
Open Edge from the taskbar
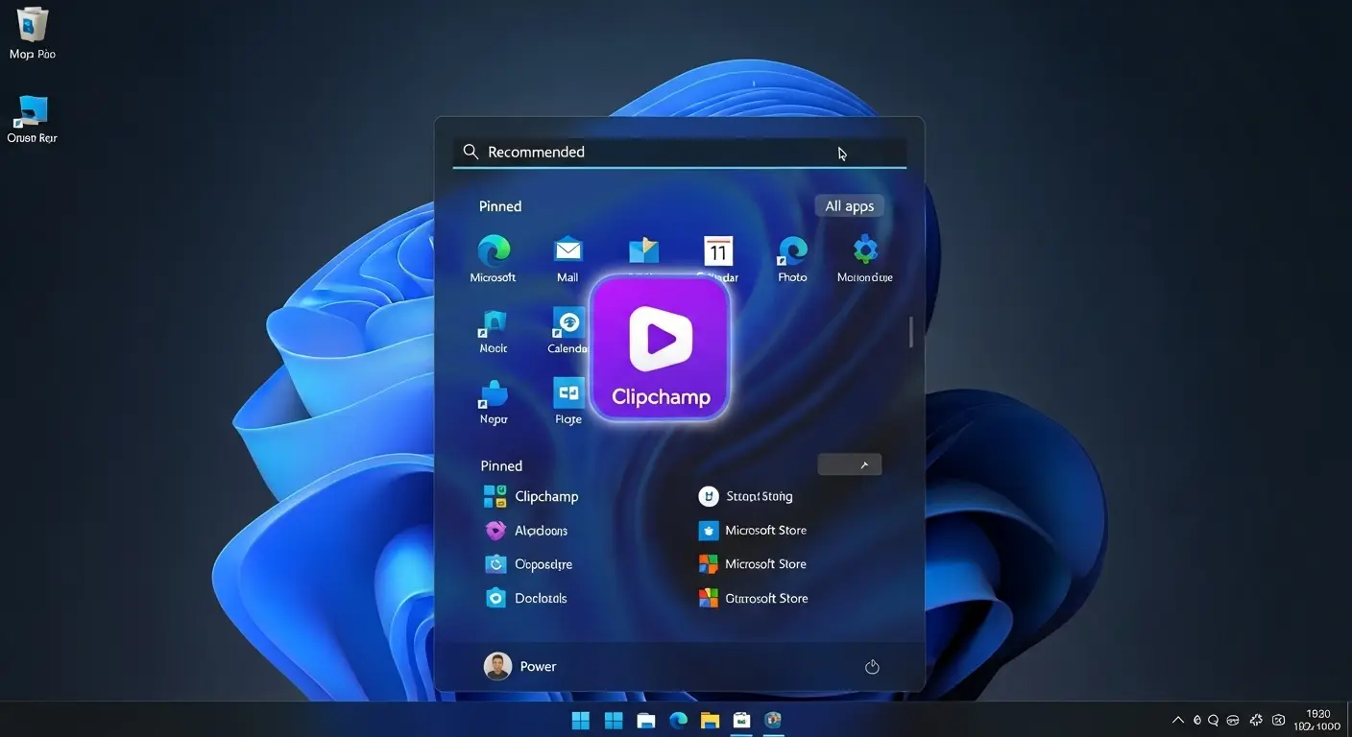point(678,720)
